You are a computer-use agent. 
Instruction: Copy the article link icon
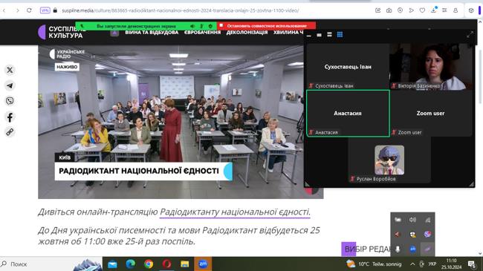point(10,132)
